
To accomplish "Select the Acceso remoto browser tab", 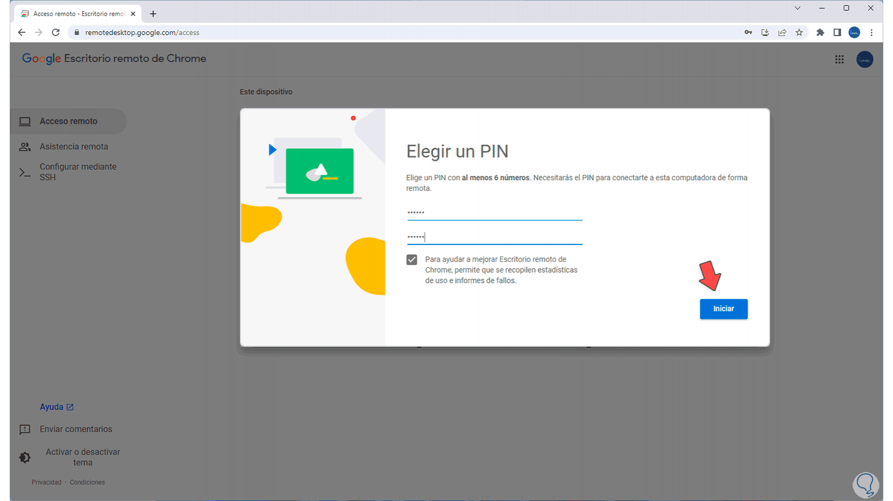I will [x=78, y=14].
